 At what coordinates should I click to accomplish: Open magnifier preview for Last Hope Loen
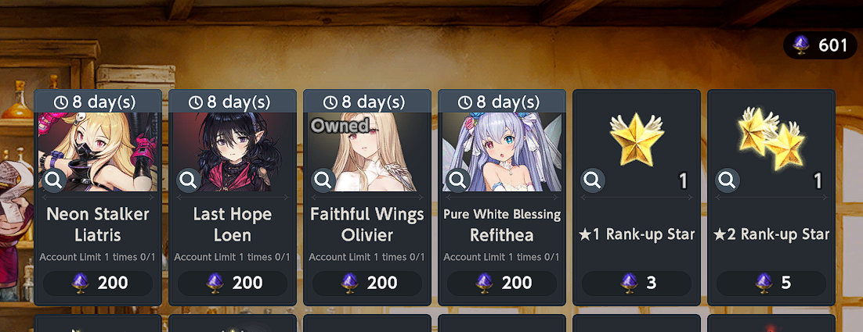[x=188, y=180]
